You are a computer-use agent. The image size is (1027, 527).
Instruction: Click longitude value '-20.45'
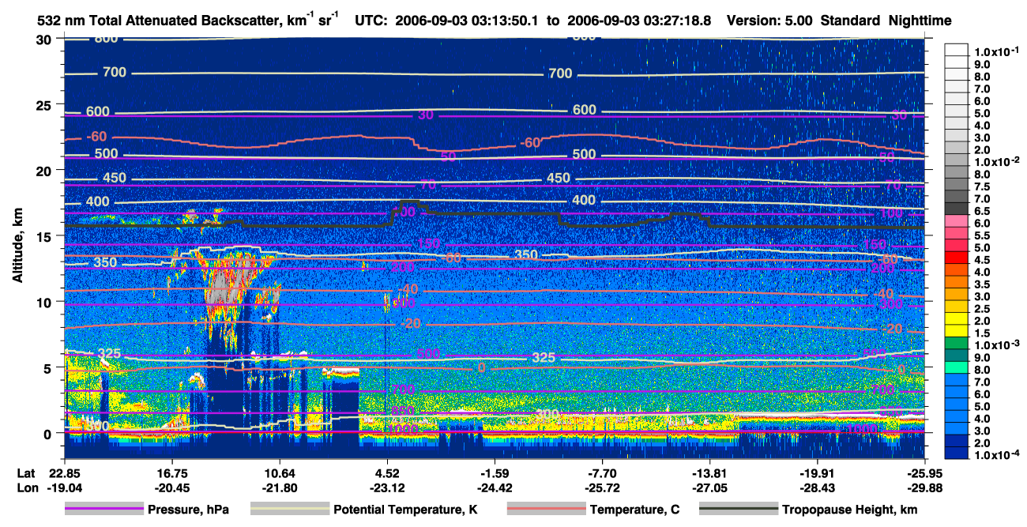[x=171, y=487]
